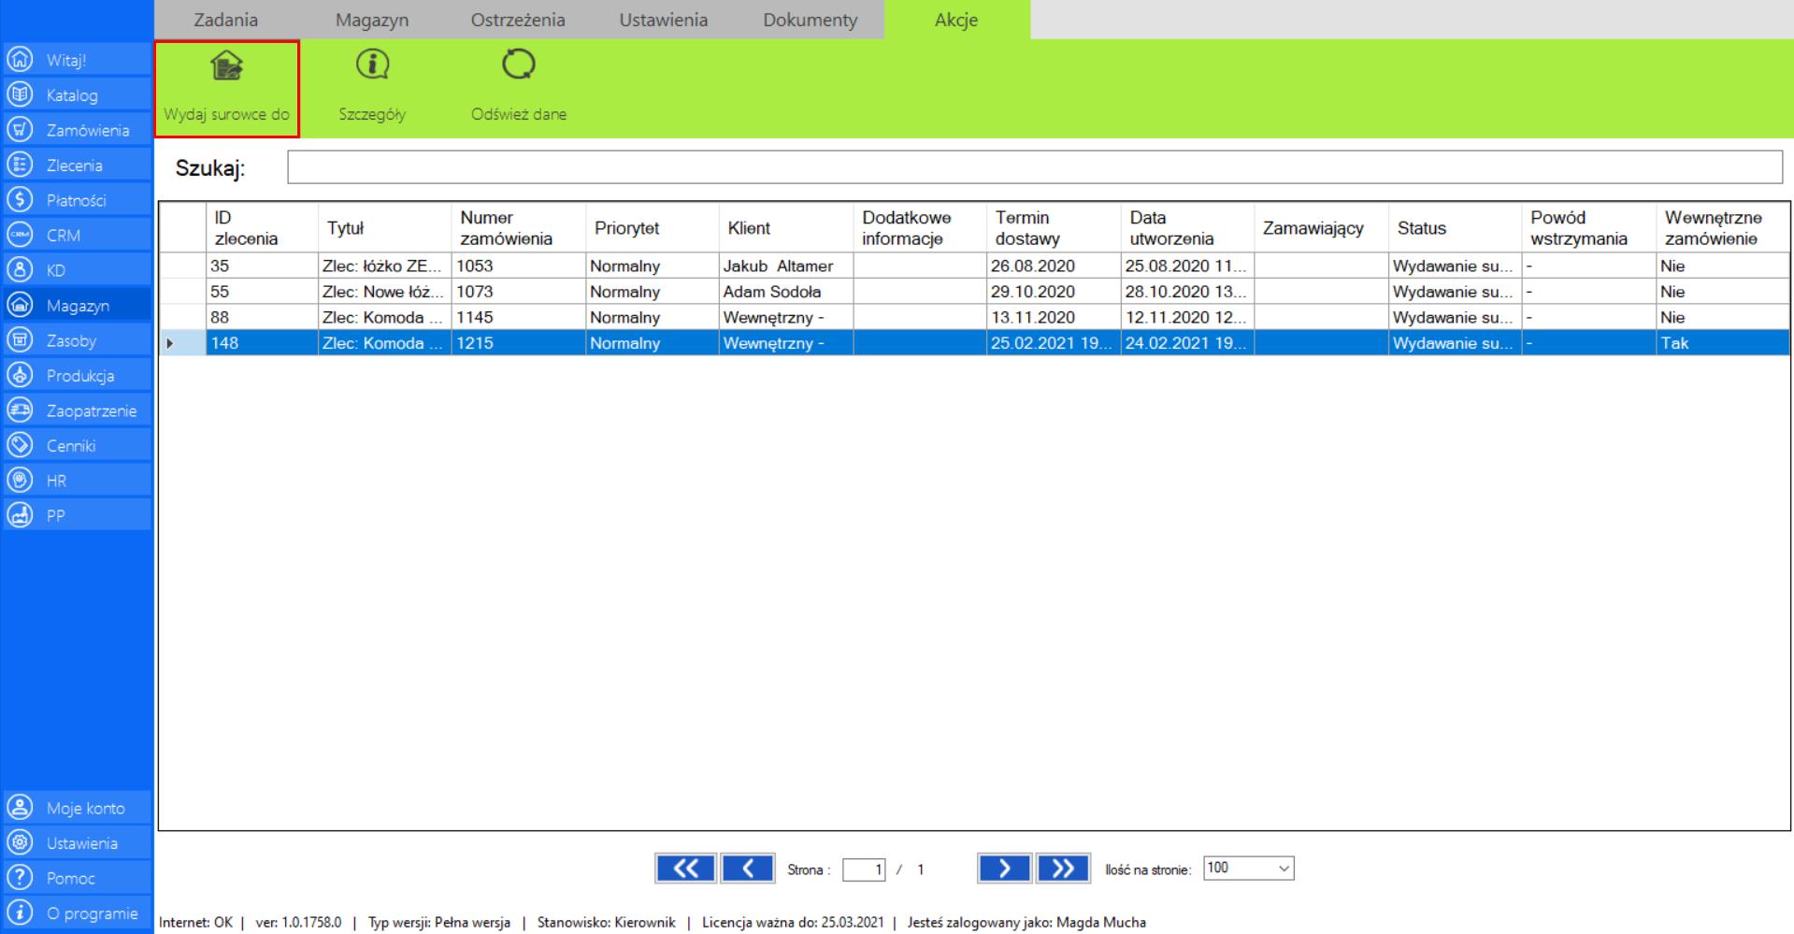Viewport: 1794px width, 934px height.
Task: Open Produkcja sidebar icon
Action: coord(19,376)
